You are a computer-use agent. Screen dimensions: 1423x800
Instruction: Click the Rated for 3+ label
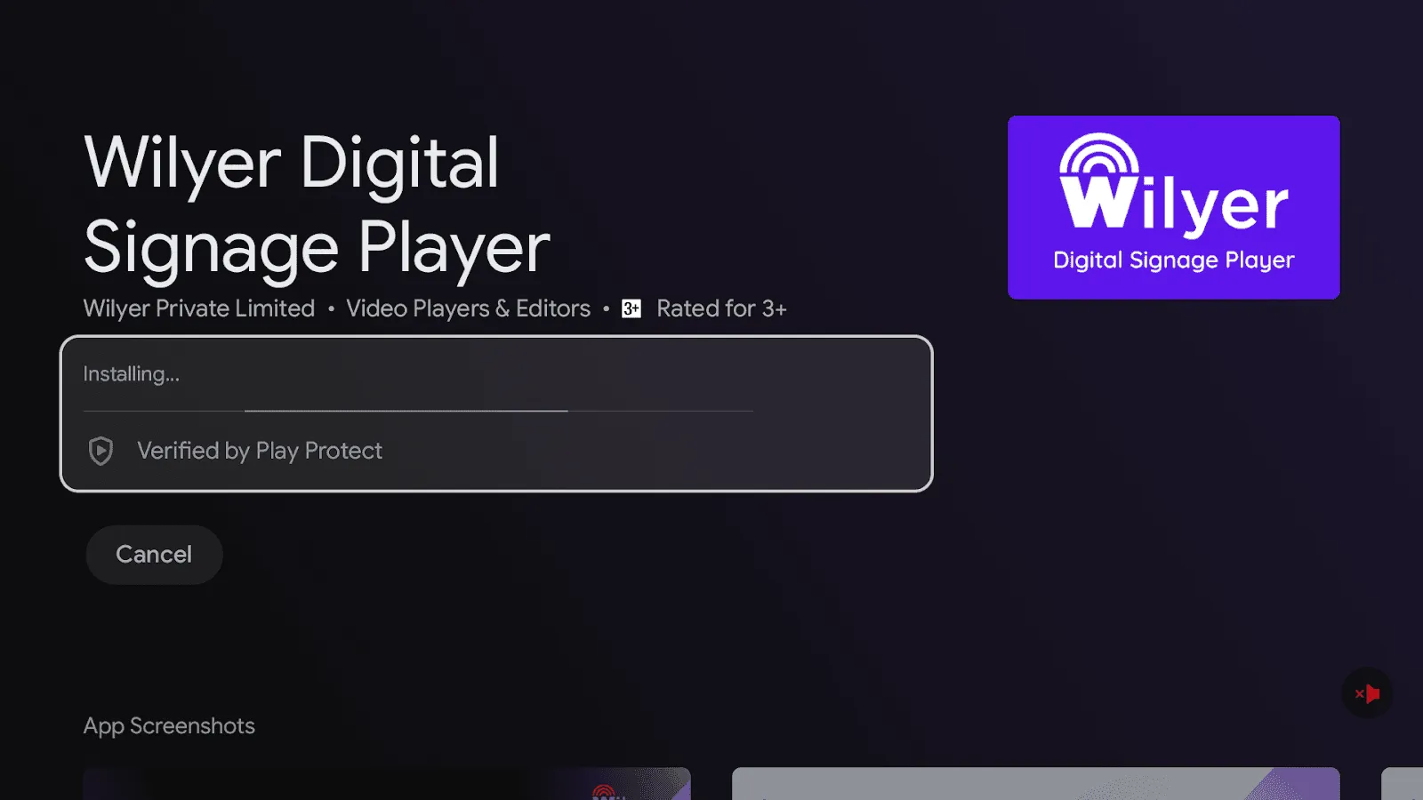coord(721,308)
